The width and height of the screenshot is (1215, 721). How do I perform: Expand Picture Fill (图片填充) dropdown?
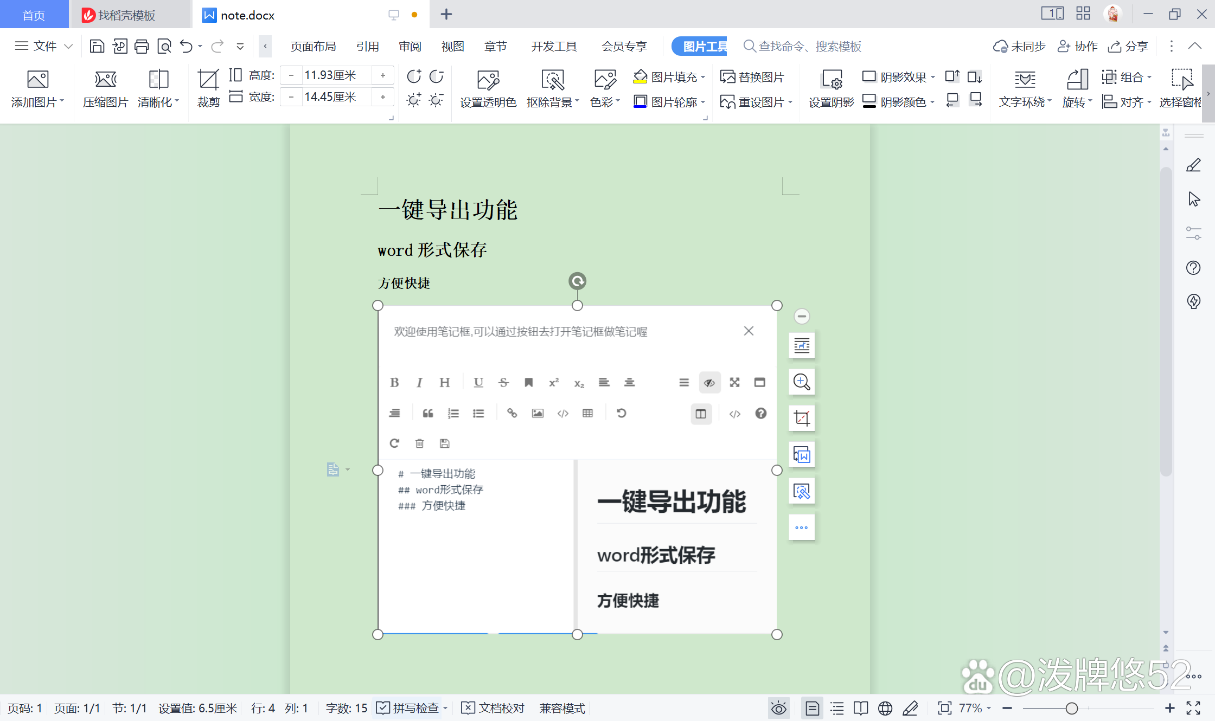point(704,78)
